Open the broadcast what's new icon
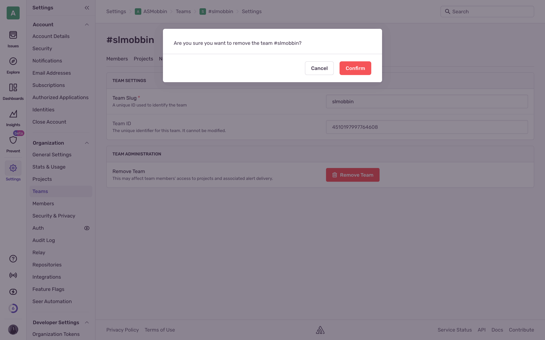The height and width of the screenshot is (340, 545). click(13, 275)
